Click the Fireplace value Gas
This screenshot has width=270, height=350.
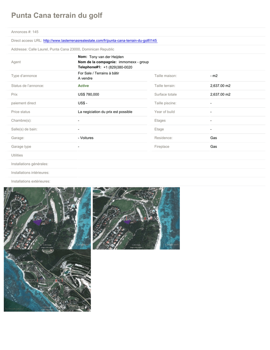pos(213,147)
